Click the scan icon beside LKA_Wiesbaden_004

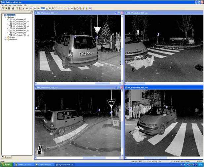coord(11,24)
